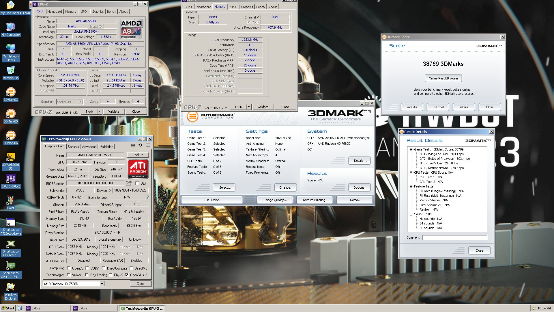The width and height of the screenshot is (554, 312).
Task: Open the Sensors tab in GPU-Z
Action: pyautogui.click(x=73, y=146)
